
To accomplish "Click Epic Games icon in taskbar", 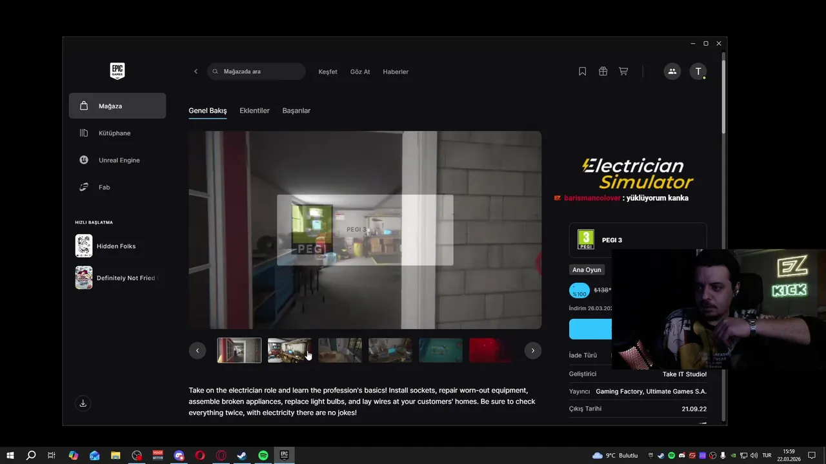I will (284, 456).
